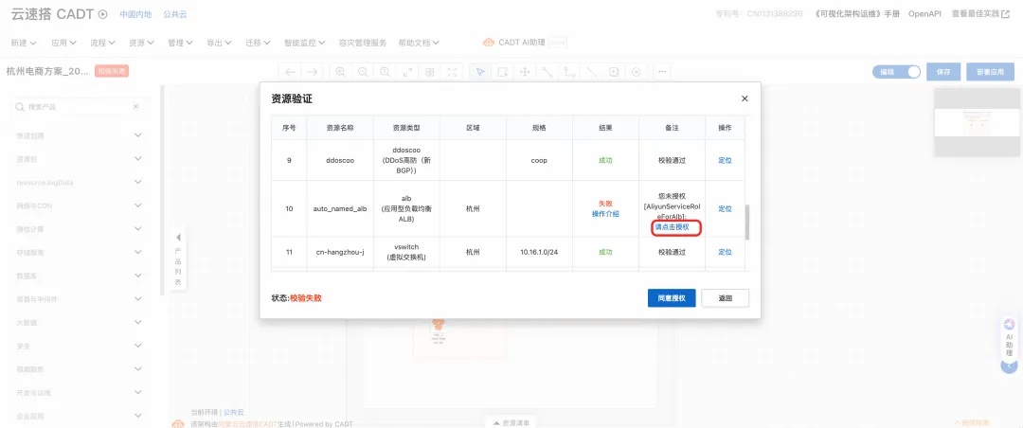The height and width of the screenshot is (428, 1023).
Task: Click 定位 for the auto_named_alb row
Action: [725, 208]
